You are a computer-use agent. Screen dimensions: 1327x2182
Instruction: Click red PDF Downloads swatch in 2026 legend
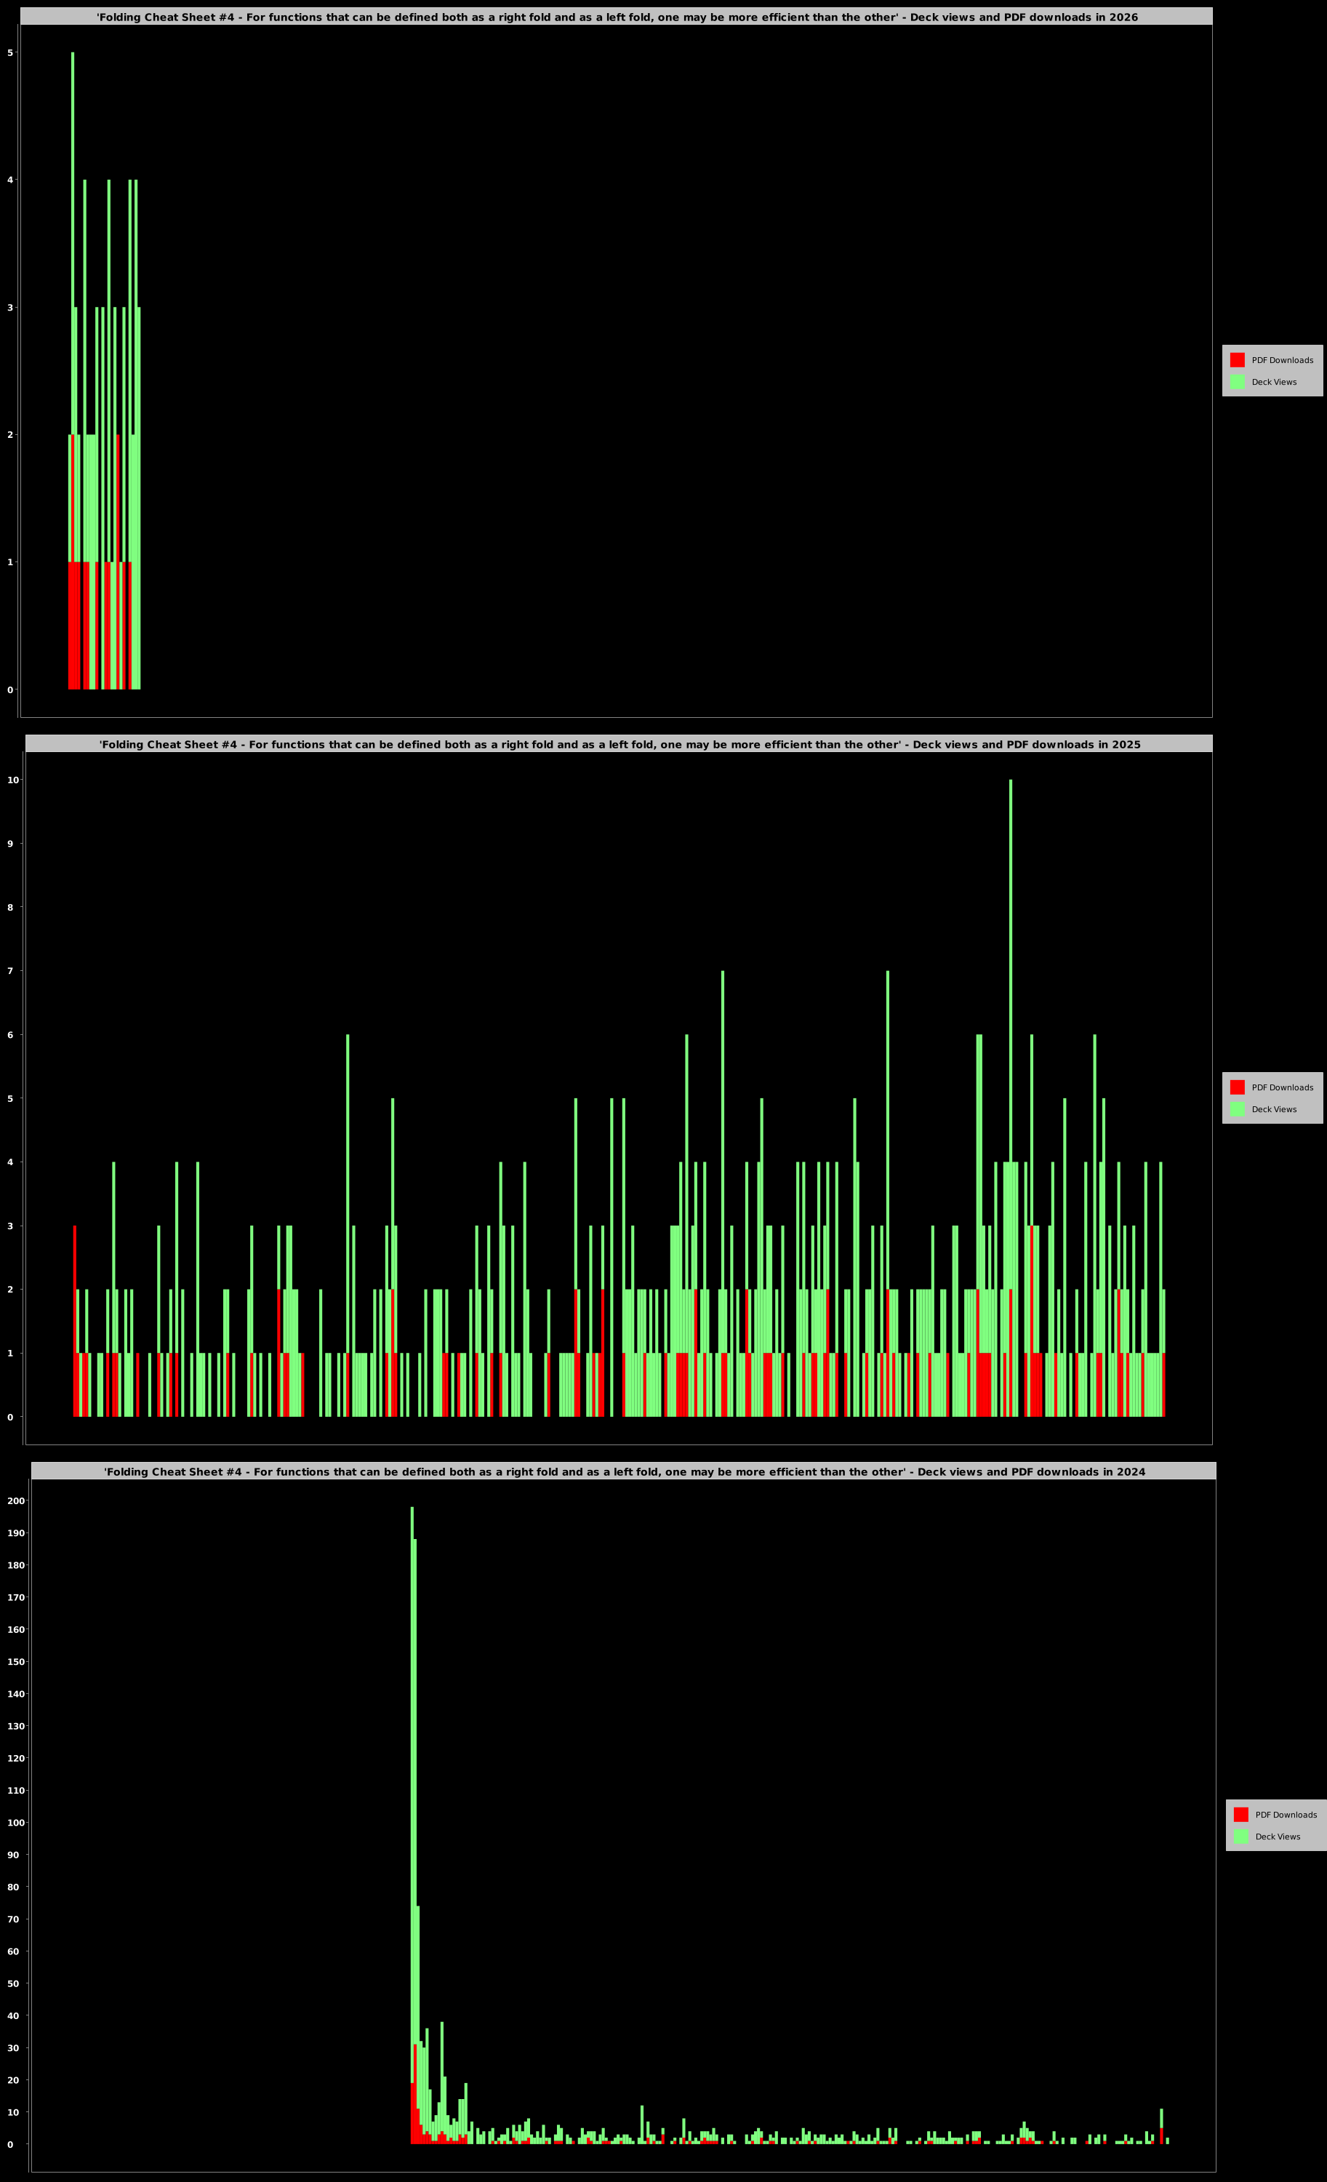[x=1237, y=359]
